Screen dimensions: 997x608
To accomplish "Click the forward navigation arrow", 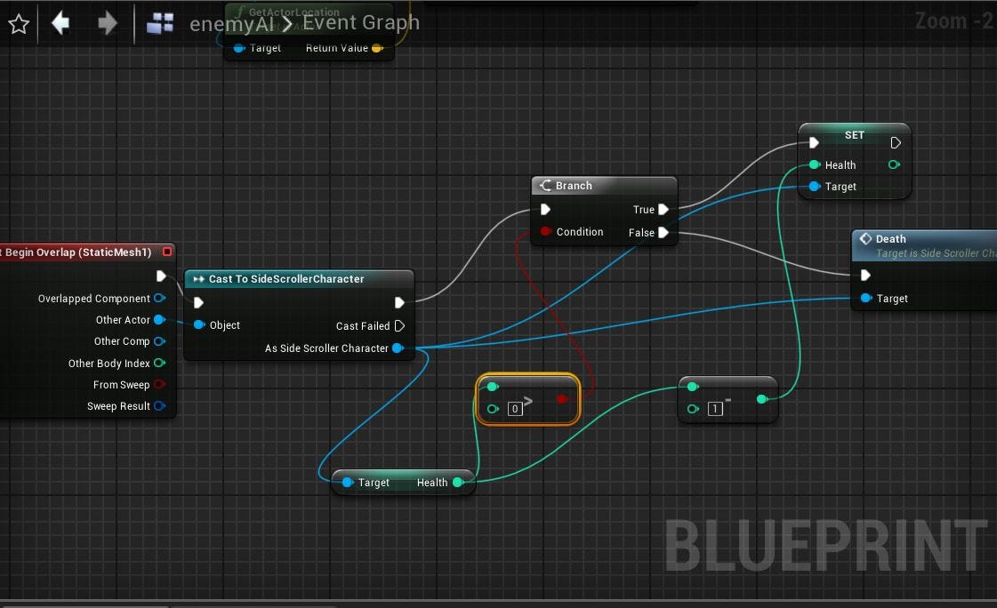I will pyautogui.click(x=106, y=23).
